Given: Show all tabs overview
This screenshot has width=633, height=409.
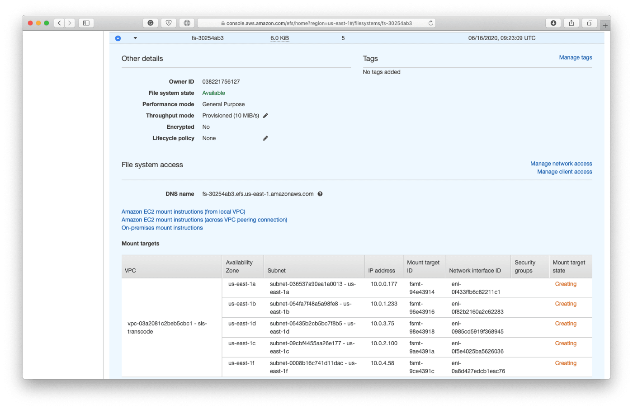Looking at the screenshot, I should click(x=590, y=23).
